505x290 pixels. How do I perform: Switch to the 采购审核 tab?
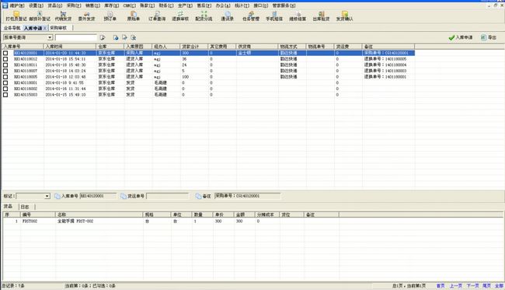pos(58,28)
